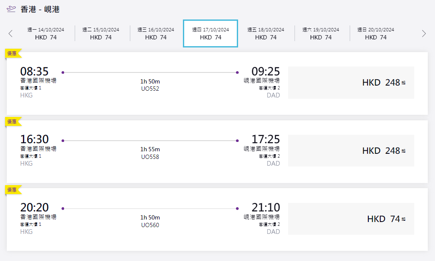Click the 優惠 badge on the 08:35 flight
This screenshot has height=261, width=435.
12,53
